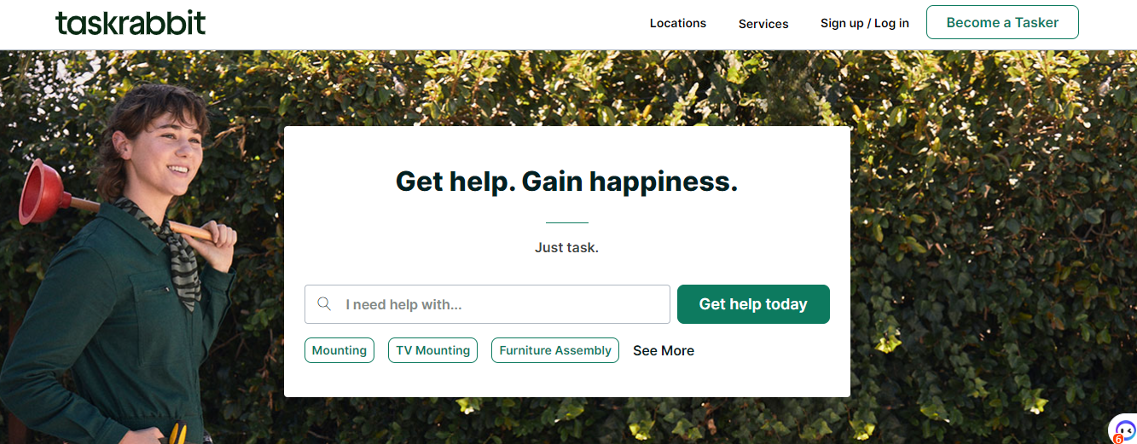Image resolution: width=1137 pixels, height=444 pixels.
Task: Click the short divider line under the heading
Action: [566, 222]
